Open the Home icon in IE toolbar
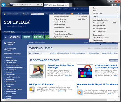The height and width of the screenshot is (102, 121). pyautogui.click(x=112, y=5)
